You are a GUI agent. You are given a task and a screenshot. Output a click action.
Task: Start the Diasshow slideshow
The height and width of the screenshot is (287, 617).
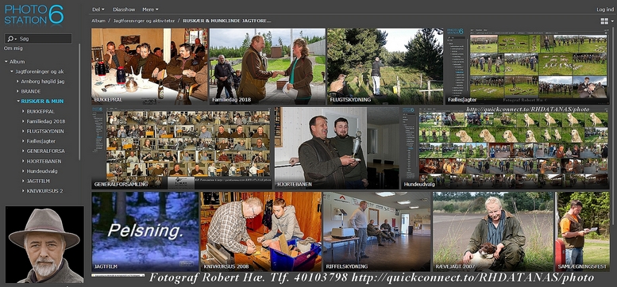pos(124,10)
